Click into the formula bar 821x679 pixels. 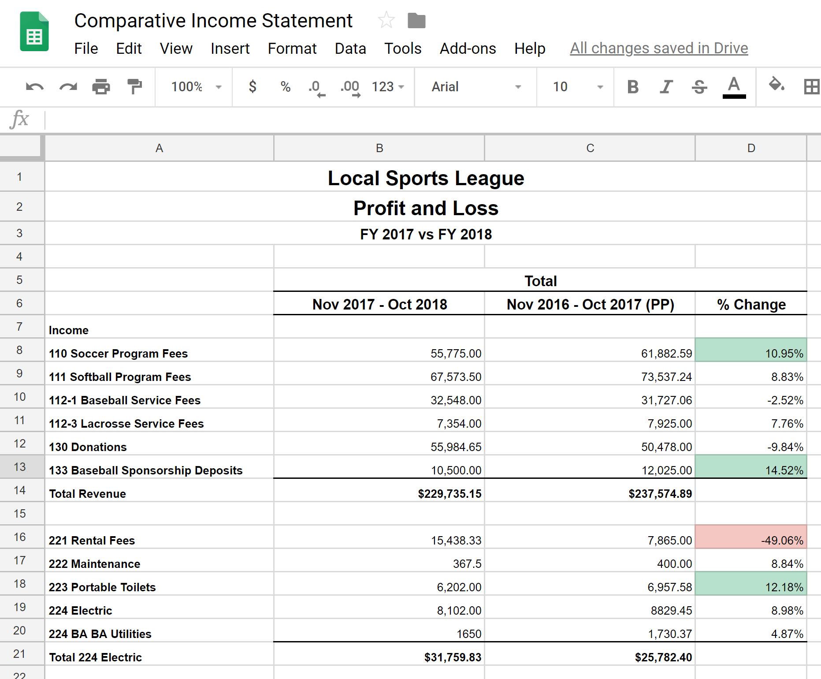(432, 119)
